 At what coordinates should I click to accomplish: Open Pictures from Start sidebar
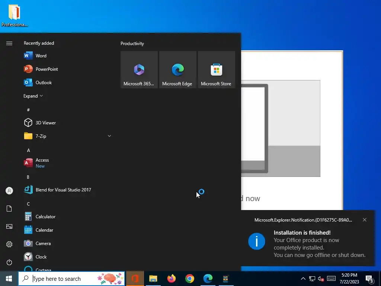pyautogui.click(x=9, y=226)
